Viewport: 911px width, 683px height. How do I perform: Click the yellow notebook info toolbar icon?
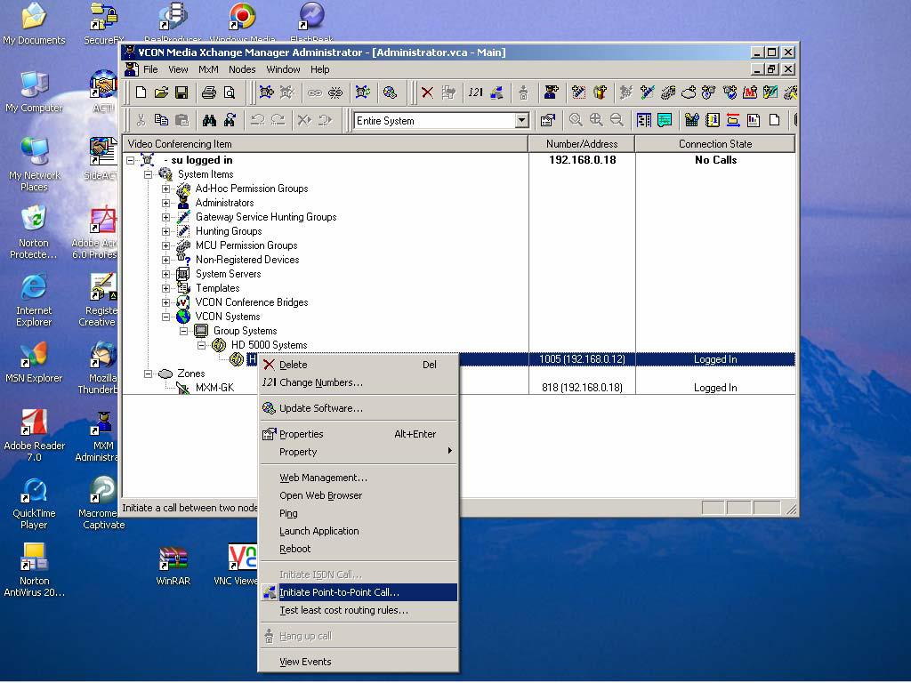[713, 120]
